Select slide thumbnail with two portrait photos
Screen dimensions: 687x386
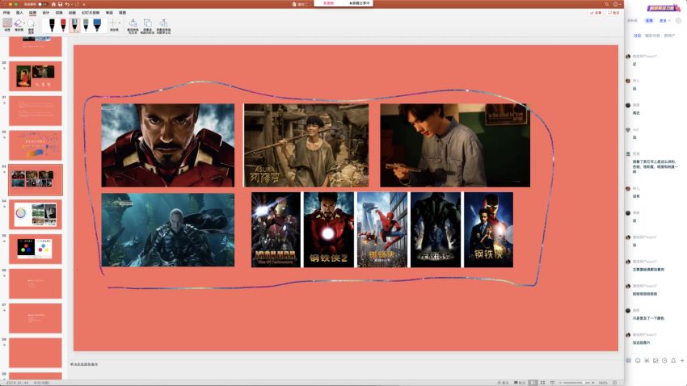[36, 76]
